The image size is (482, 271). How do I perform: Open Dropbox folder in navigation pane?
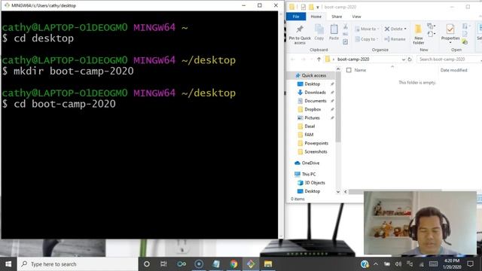click(x=313, y=109)
